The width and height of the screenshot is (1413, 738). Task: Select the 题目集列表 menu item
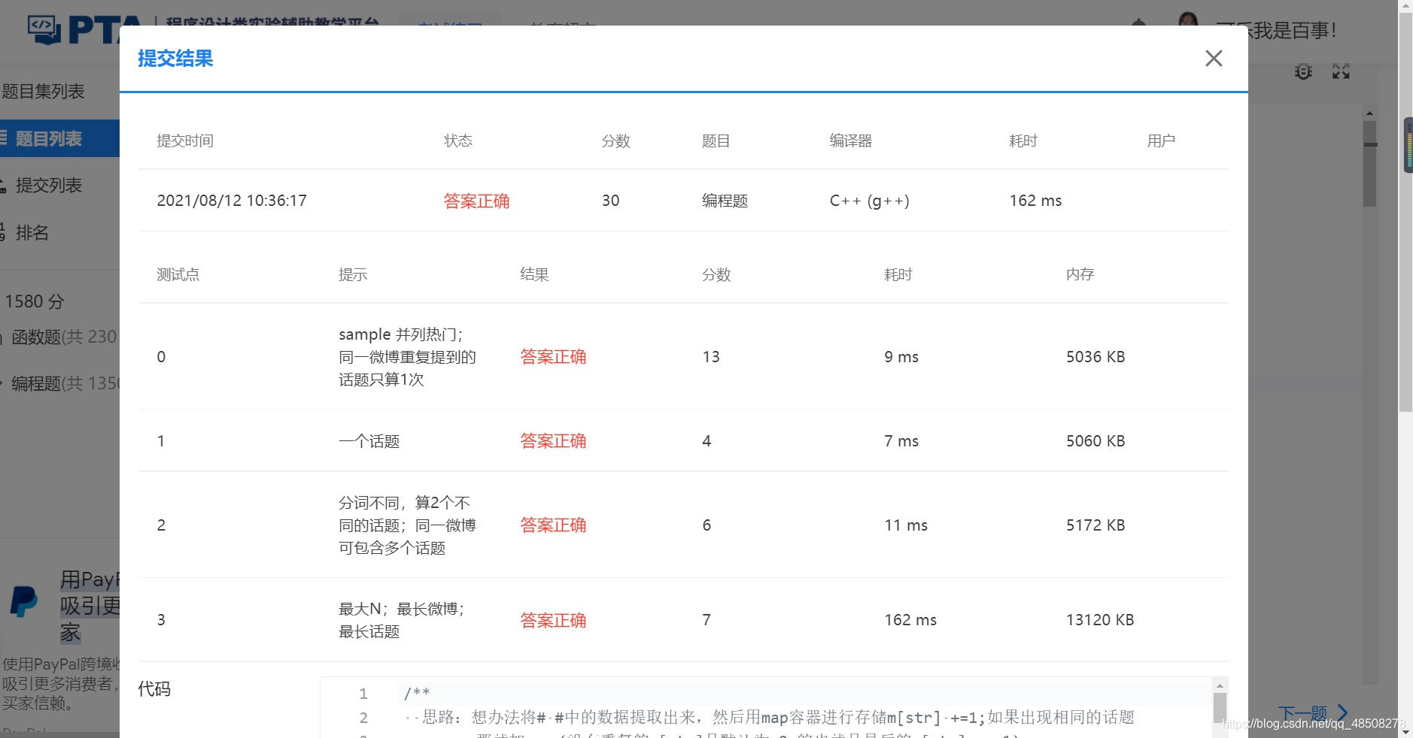point(44,91)
